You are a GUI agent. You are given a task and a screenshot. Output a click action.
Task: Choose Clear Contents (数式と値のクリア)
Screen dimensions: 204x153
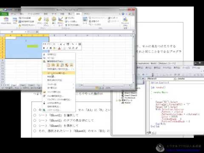pos(59,80)
